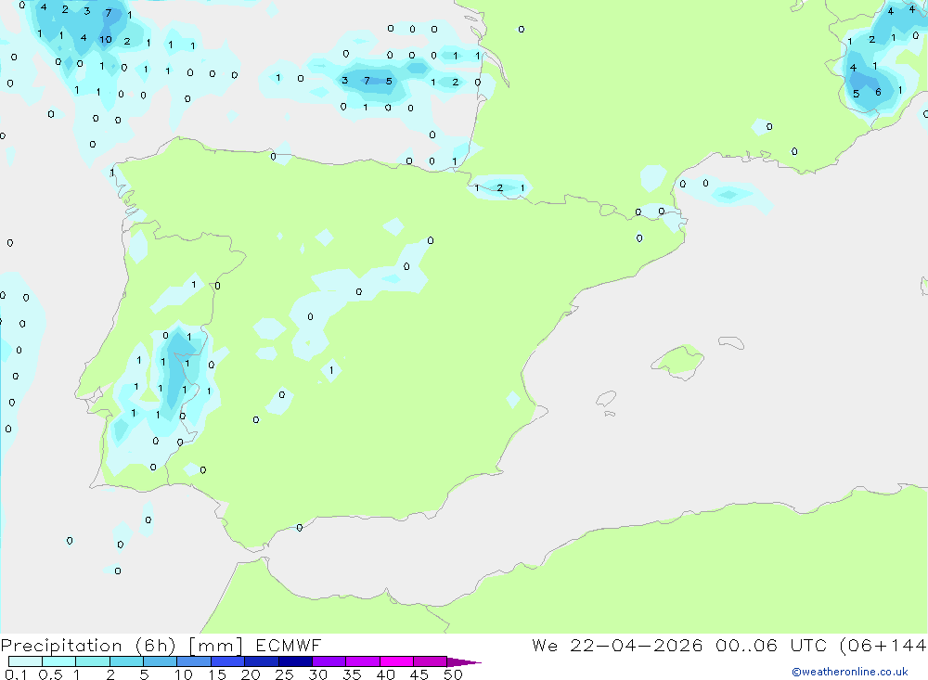Choose the 15 to 20 mm blue swatch
The height and width of the screenshot is (680, 928).
click(227, 661)
